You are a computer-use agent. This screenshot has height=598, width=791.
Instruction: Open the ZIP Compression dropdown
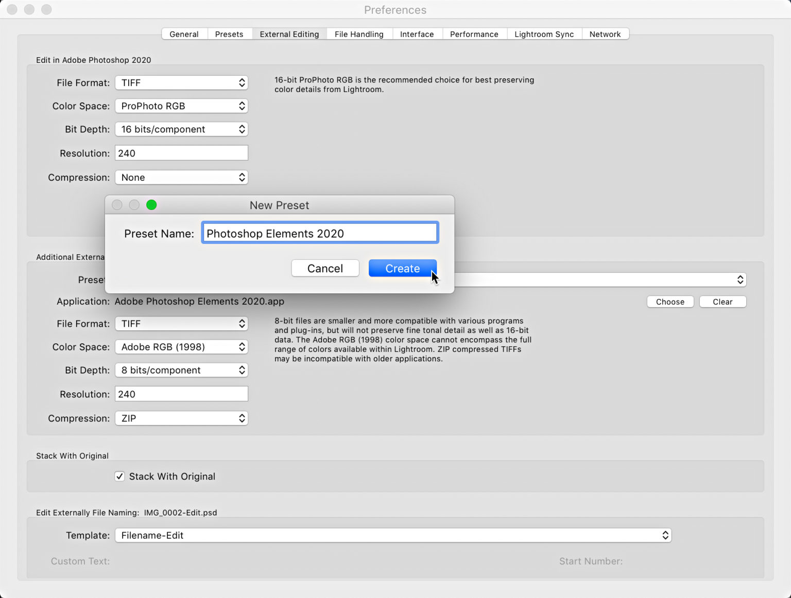click(x=181, y=418)
